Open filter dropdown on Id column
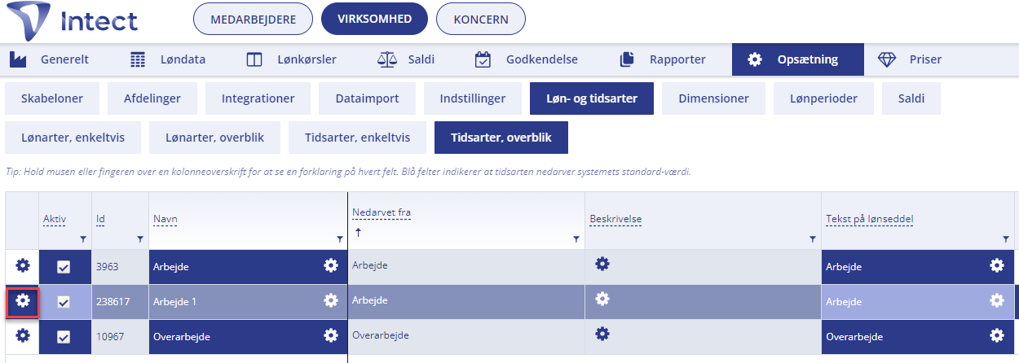The height and width of the screenshot is (363, 1019). coord(140,239)
